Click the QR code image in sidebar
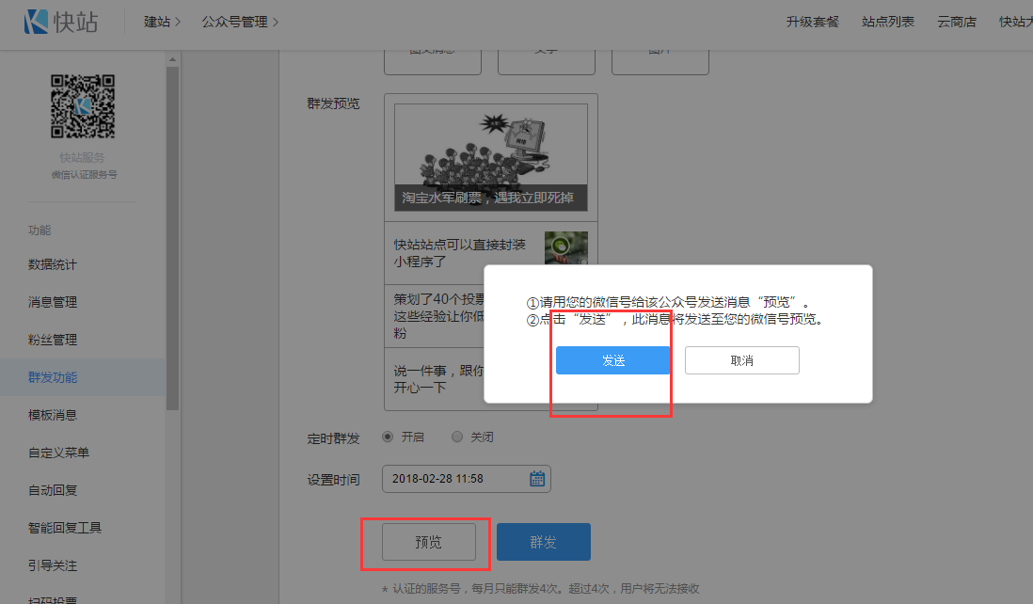 tap(83, 107)
